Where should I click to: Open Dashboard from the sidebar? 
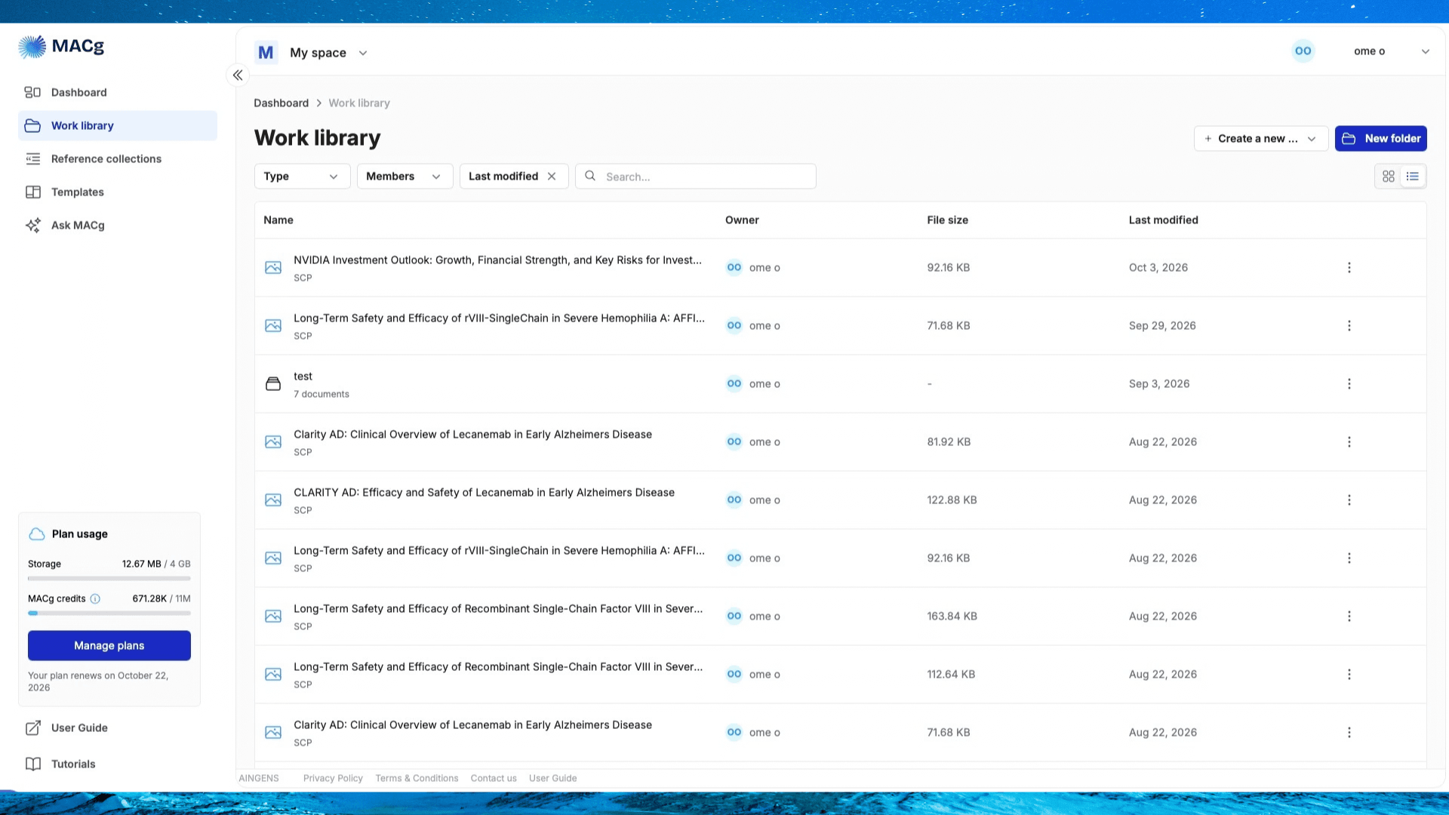tap(118, 92)
